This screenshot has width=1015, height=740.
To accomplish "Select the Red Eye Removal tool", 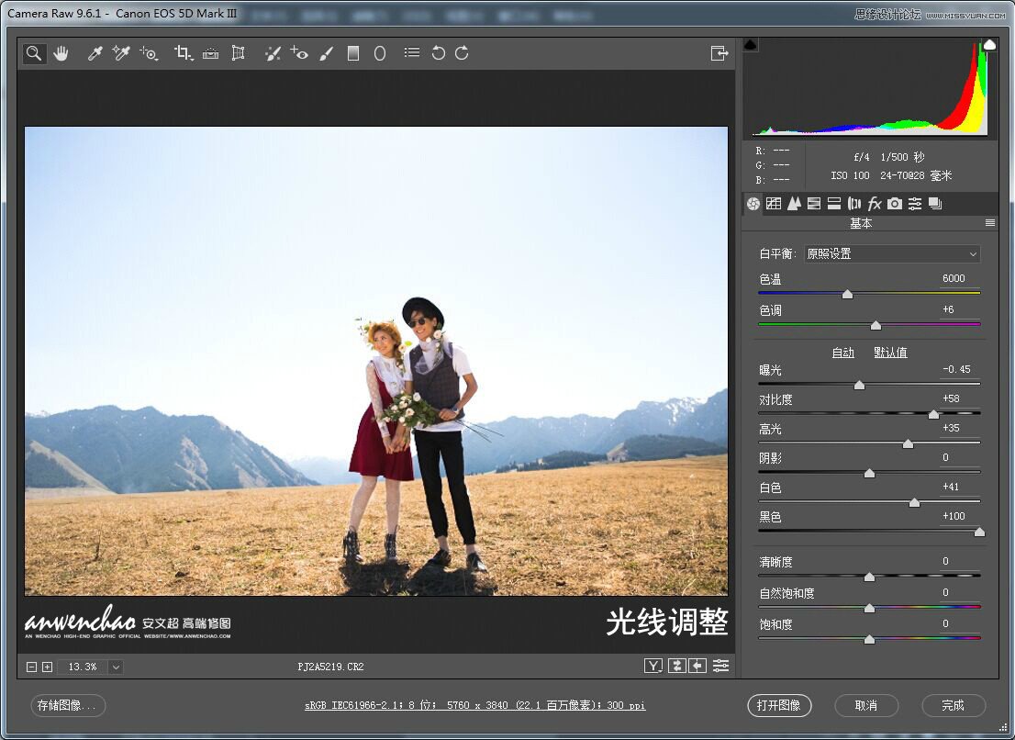I will tap(298, 53).
